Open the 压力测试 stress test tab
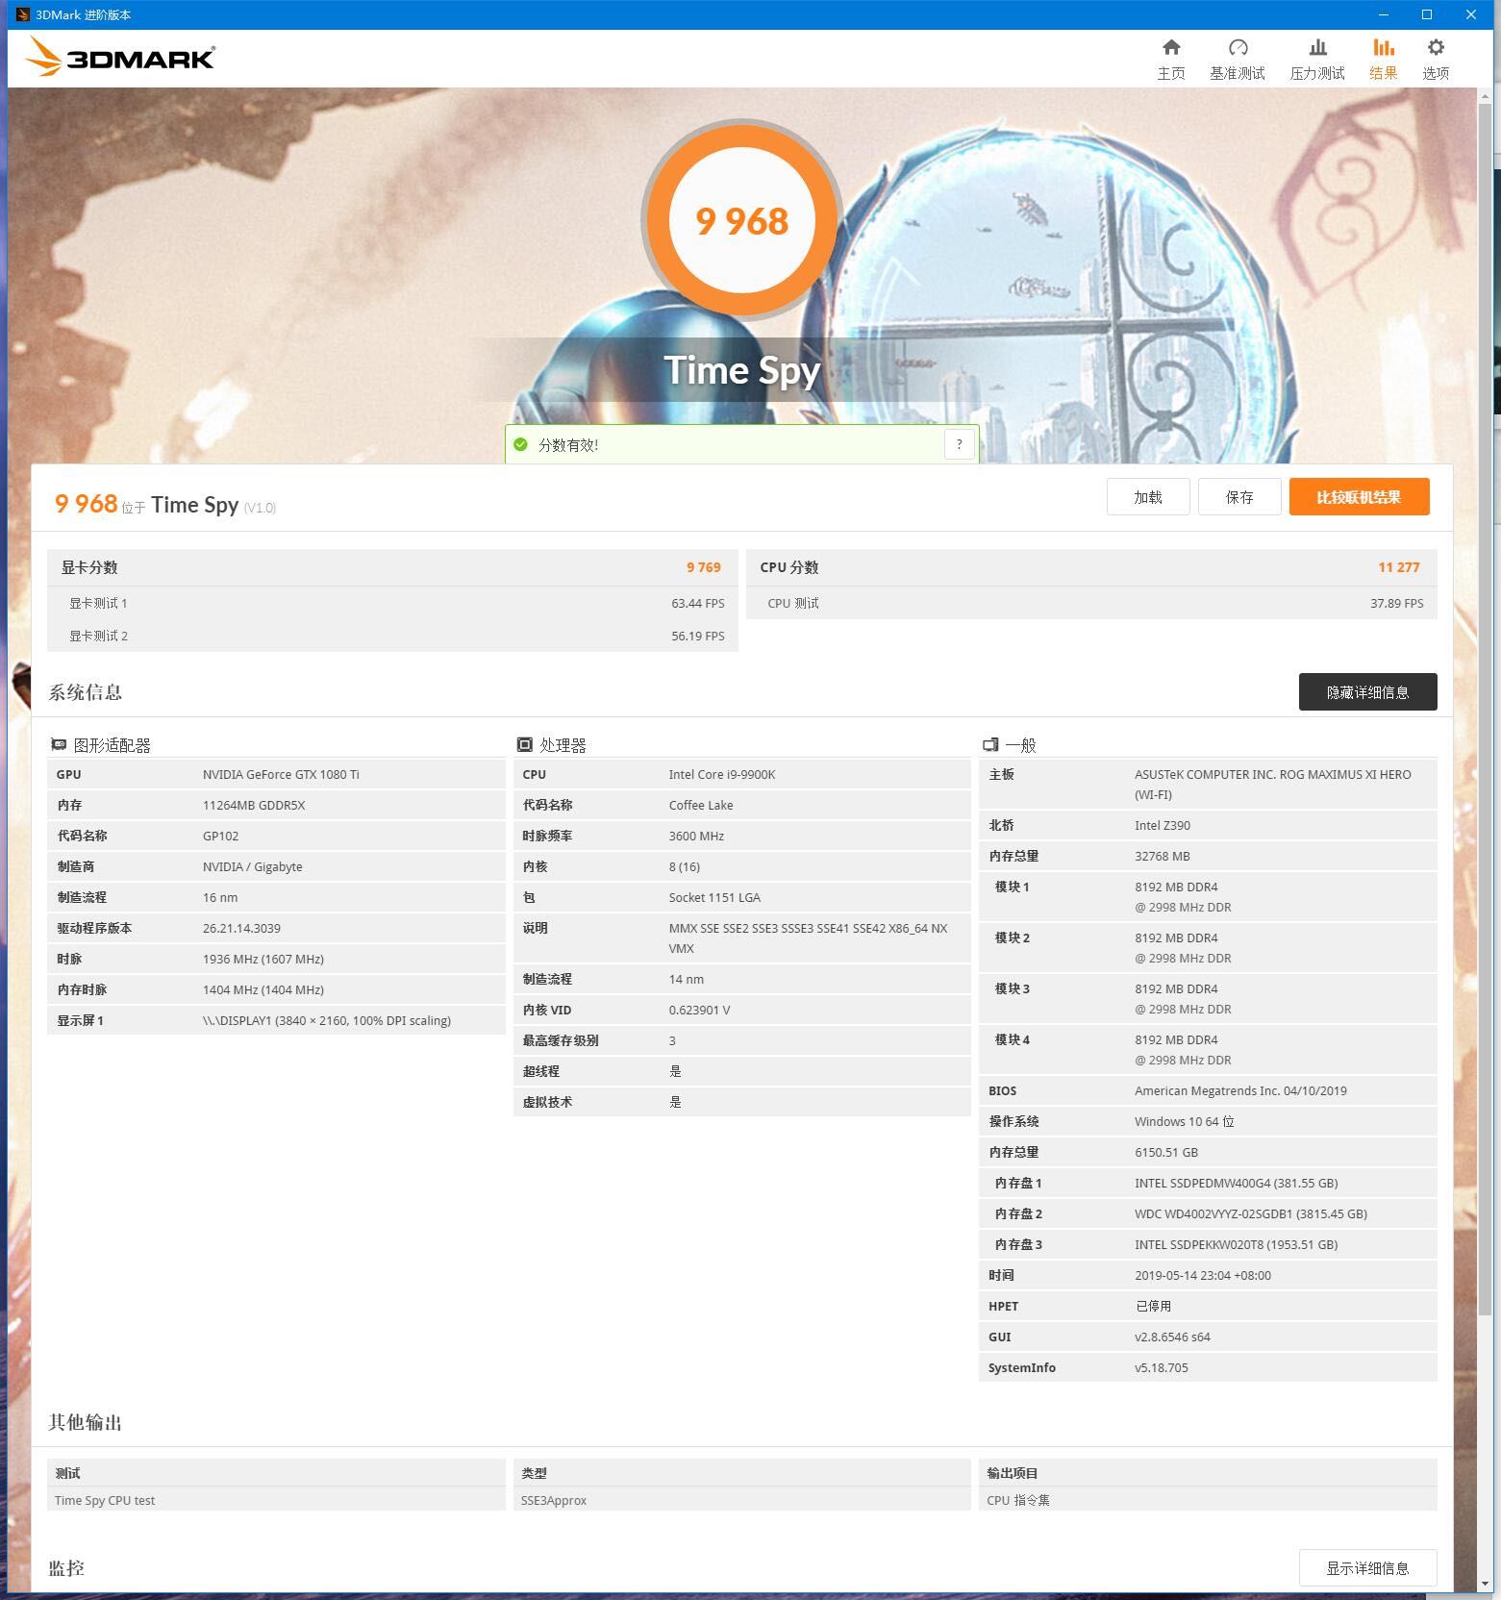Screen dimensions: 1501x1600 1316,59
